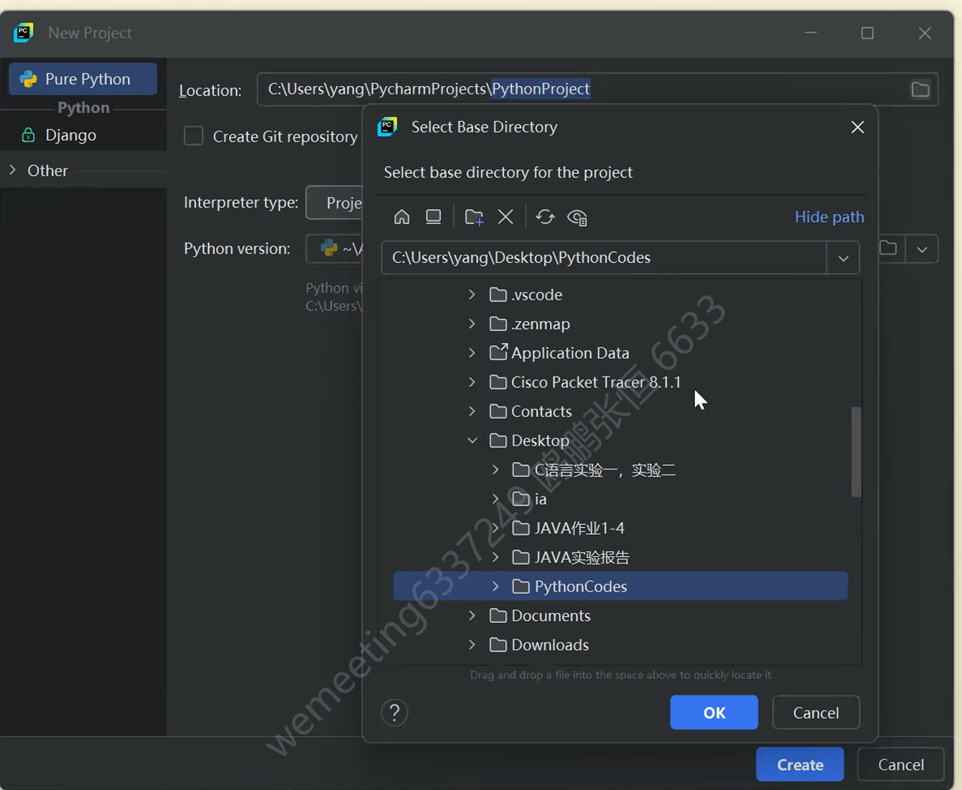The image size is (962, 790).
Task: Click the Desktop directory toolbar icon
Action: [x=433, y=217]
